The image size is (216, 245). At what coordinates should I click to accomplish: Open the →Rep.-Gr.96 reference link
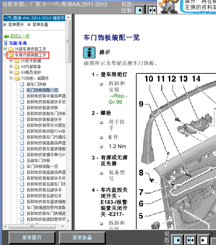pyautogui.click(x=118, y=99)
